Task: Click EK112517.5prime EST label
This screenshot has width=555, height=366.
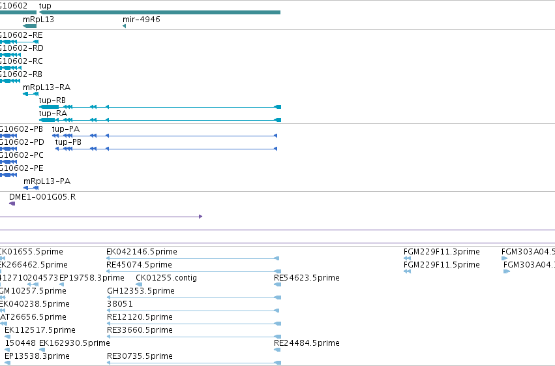Action: pos(40,330)
